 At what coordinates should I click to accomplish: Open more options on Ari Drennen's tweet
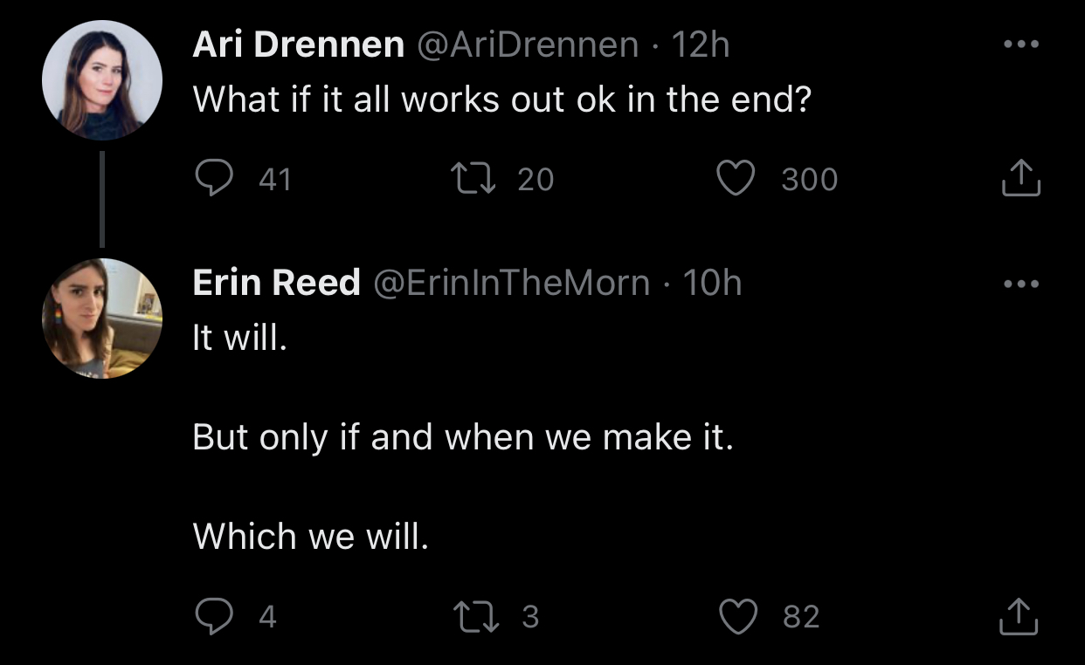(x=1021, y=45)
